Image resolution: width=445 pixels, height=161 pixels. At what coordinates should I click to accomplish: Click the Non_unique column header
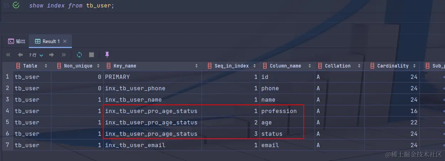click(x=78, y=66)
